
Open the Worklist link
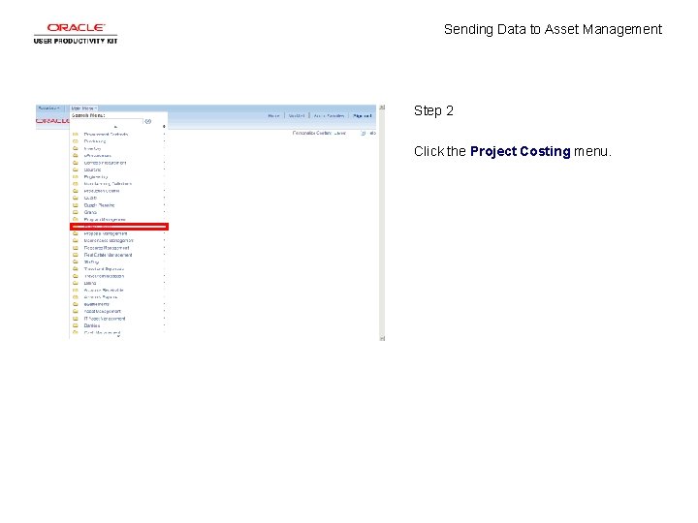pos(297,115)
